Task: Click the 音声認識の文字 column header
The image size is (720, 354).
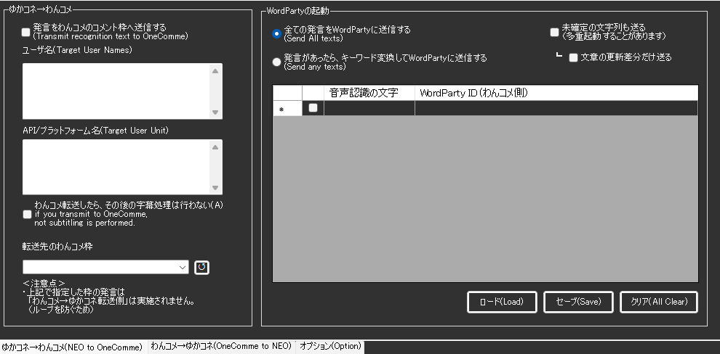Action: coord(369,93)
